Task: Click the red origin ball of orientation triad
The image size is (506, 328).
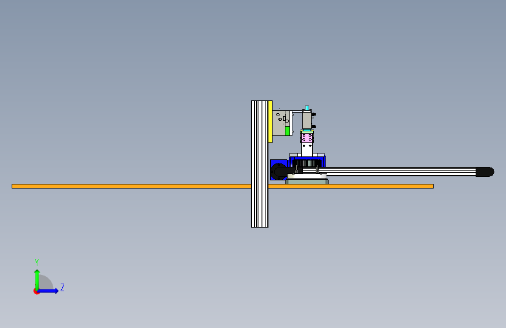Action: 36,291
